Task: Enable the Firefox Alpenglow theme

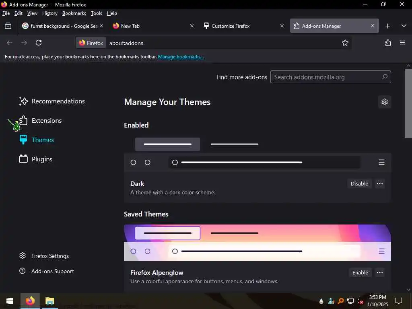Action: (x=360, y=272)
